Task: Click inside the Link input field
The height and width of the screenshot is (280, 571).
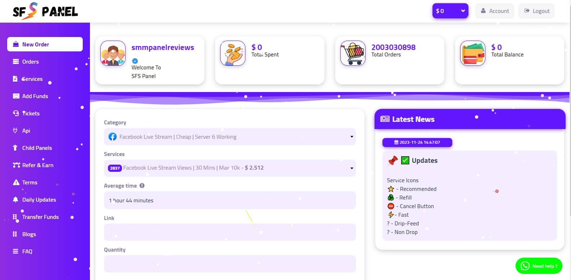Action: pos(230,232)
